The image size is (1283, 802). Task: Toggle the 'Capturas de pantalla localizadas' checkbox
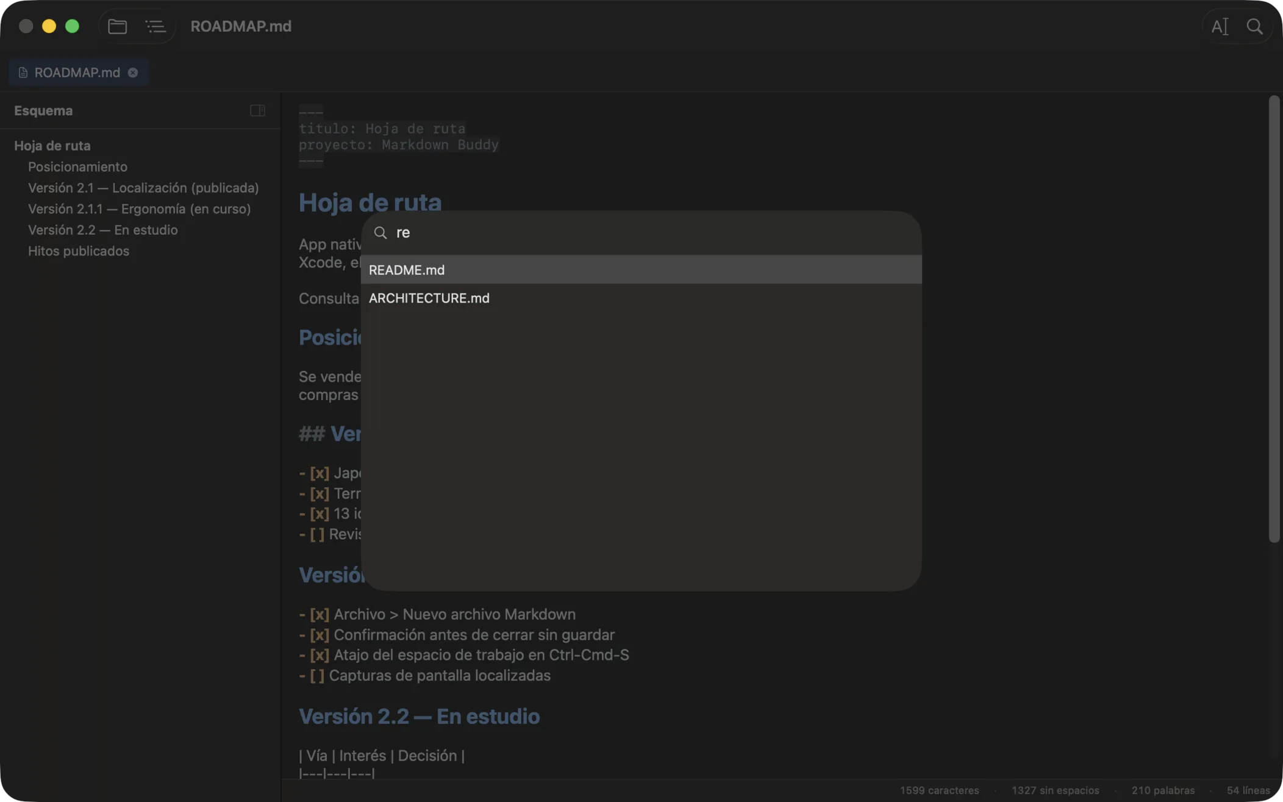(317, 676)
